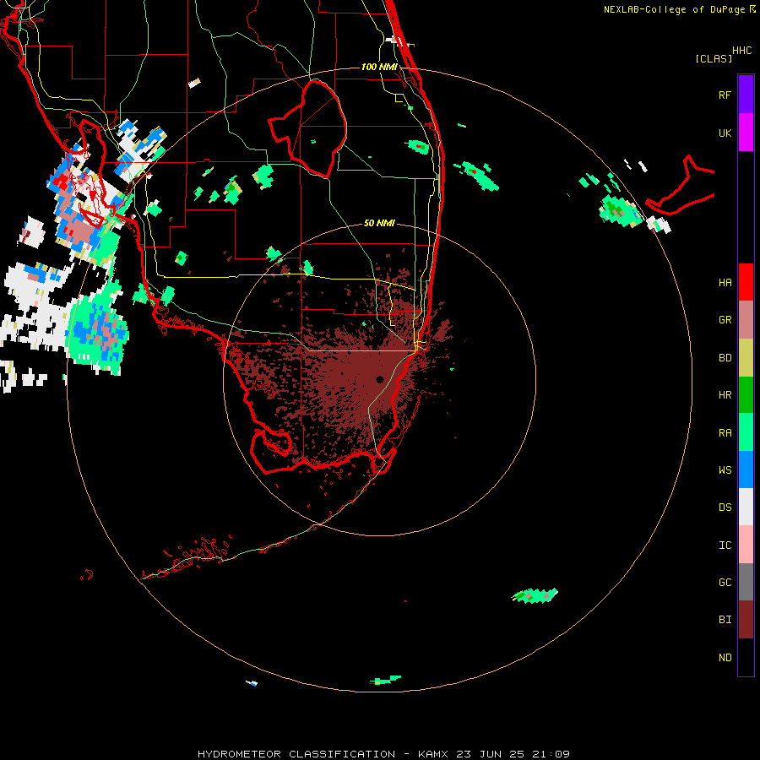Click the radar site black dot at center

coord(379,379)
